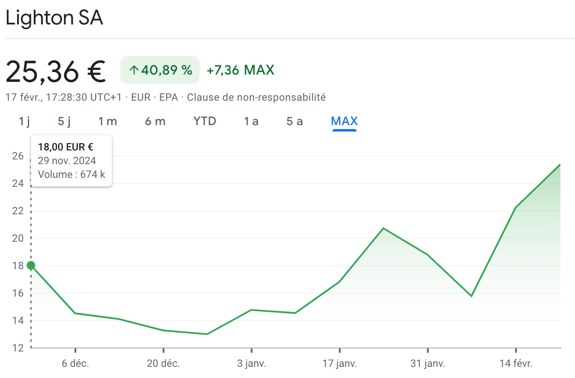This screenshot has height=378, width=575.
Task: Select the 1 j time range tab
Action: [x=24, y=121]
